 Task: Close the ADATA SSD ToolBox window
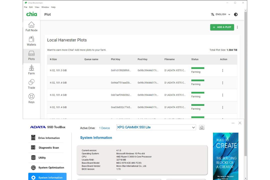coord(240,123)
